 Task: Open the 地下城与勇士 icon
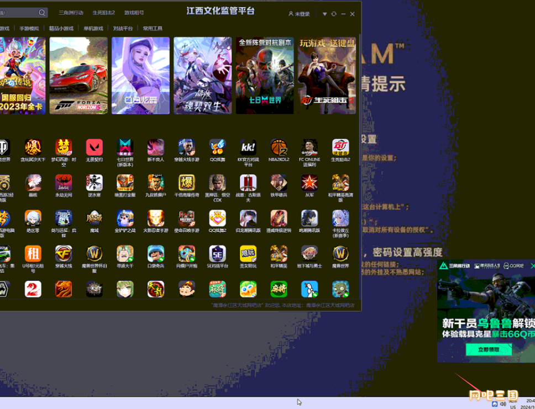click(x=310, y=253)
